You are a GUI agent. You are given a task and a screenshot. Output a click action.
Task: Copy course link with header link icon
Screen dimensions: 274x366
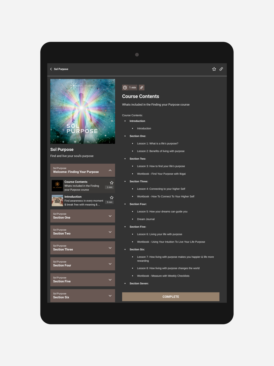click(x=221, y=69)
